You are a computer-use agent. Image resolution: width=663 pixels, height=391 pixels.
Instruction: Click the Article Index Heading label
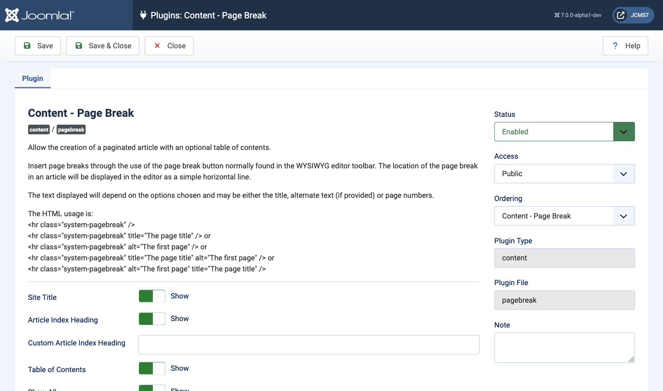point(63,320)
